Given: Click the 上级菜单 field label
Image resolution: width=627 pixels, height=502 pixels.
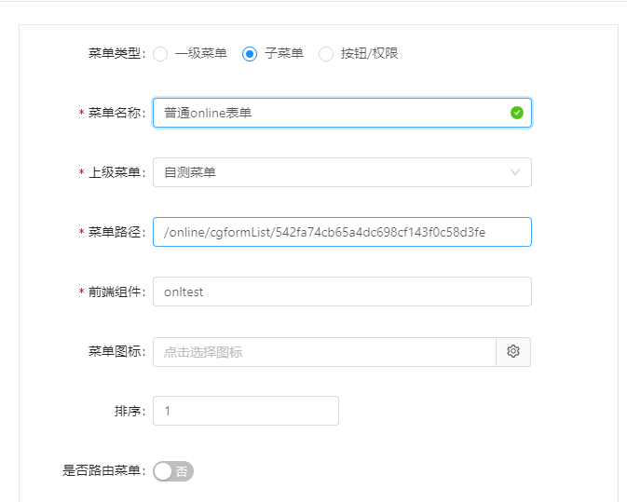Looking at the screenshot, I should click(x=115, y=172).
